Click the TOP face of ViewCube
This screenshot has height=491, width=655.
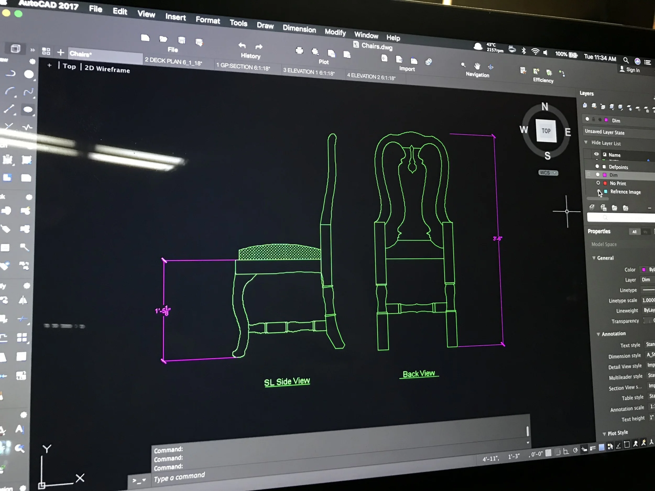[x=546, y=131]
